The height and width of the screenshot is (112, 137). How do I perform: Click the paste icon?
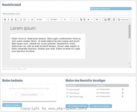pyautogui.click(x=81, y=20)
